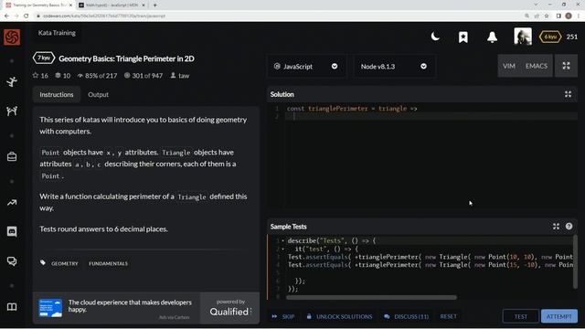Open the JavaScript language dropdown

tap(306, 67)
